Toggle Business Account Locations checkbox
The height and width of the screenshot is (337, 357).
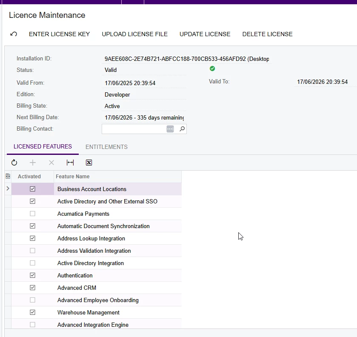click(x=33, y=189)
